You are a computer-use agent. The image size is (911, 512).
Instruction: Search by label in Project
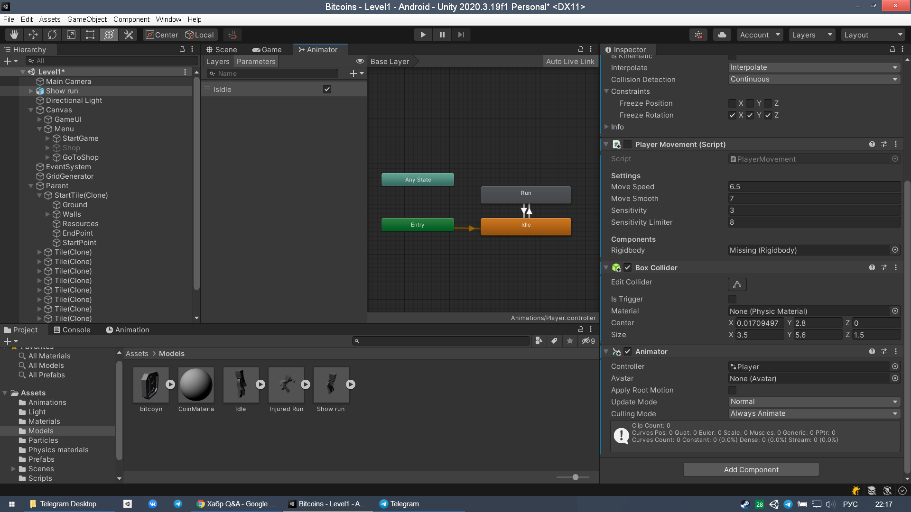click(x=554, y=341)
